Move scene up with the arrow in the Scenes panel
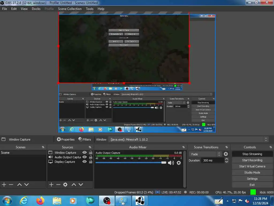This screenshot has height=206, width=274. coord(19,185)
